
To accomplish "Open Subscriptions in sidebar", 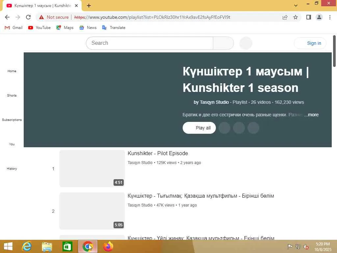I will tap(12, 120).
